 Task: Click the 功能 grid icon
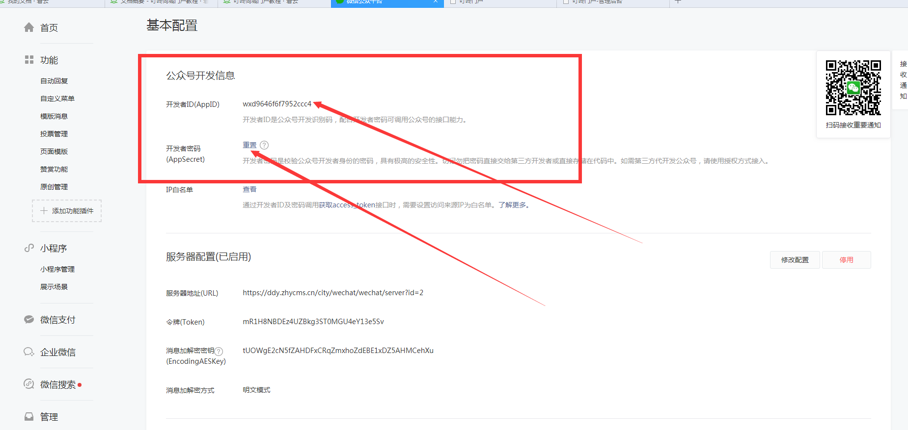[x=29, y=60]
